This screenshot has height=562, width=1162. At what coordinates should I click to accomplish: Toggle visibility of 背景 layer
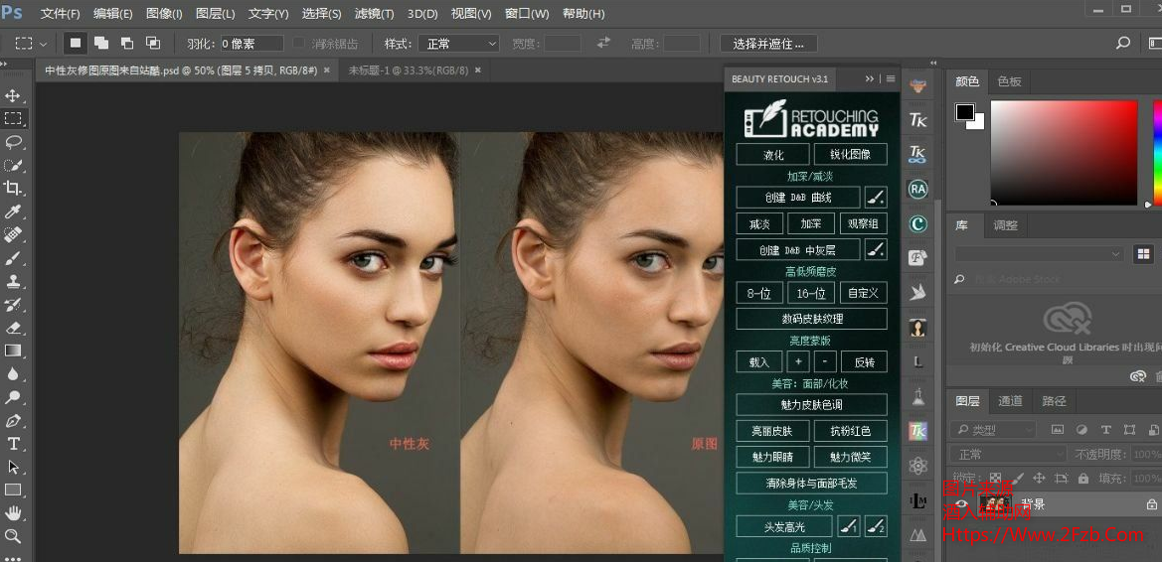[961, 505]
